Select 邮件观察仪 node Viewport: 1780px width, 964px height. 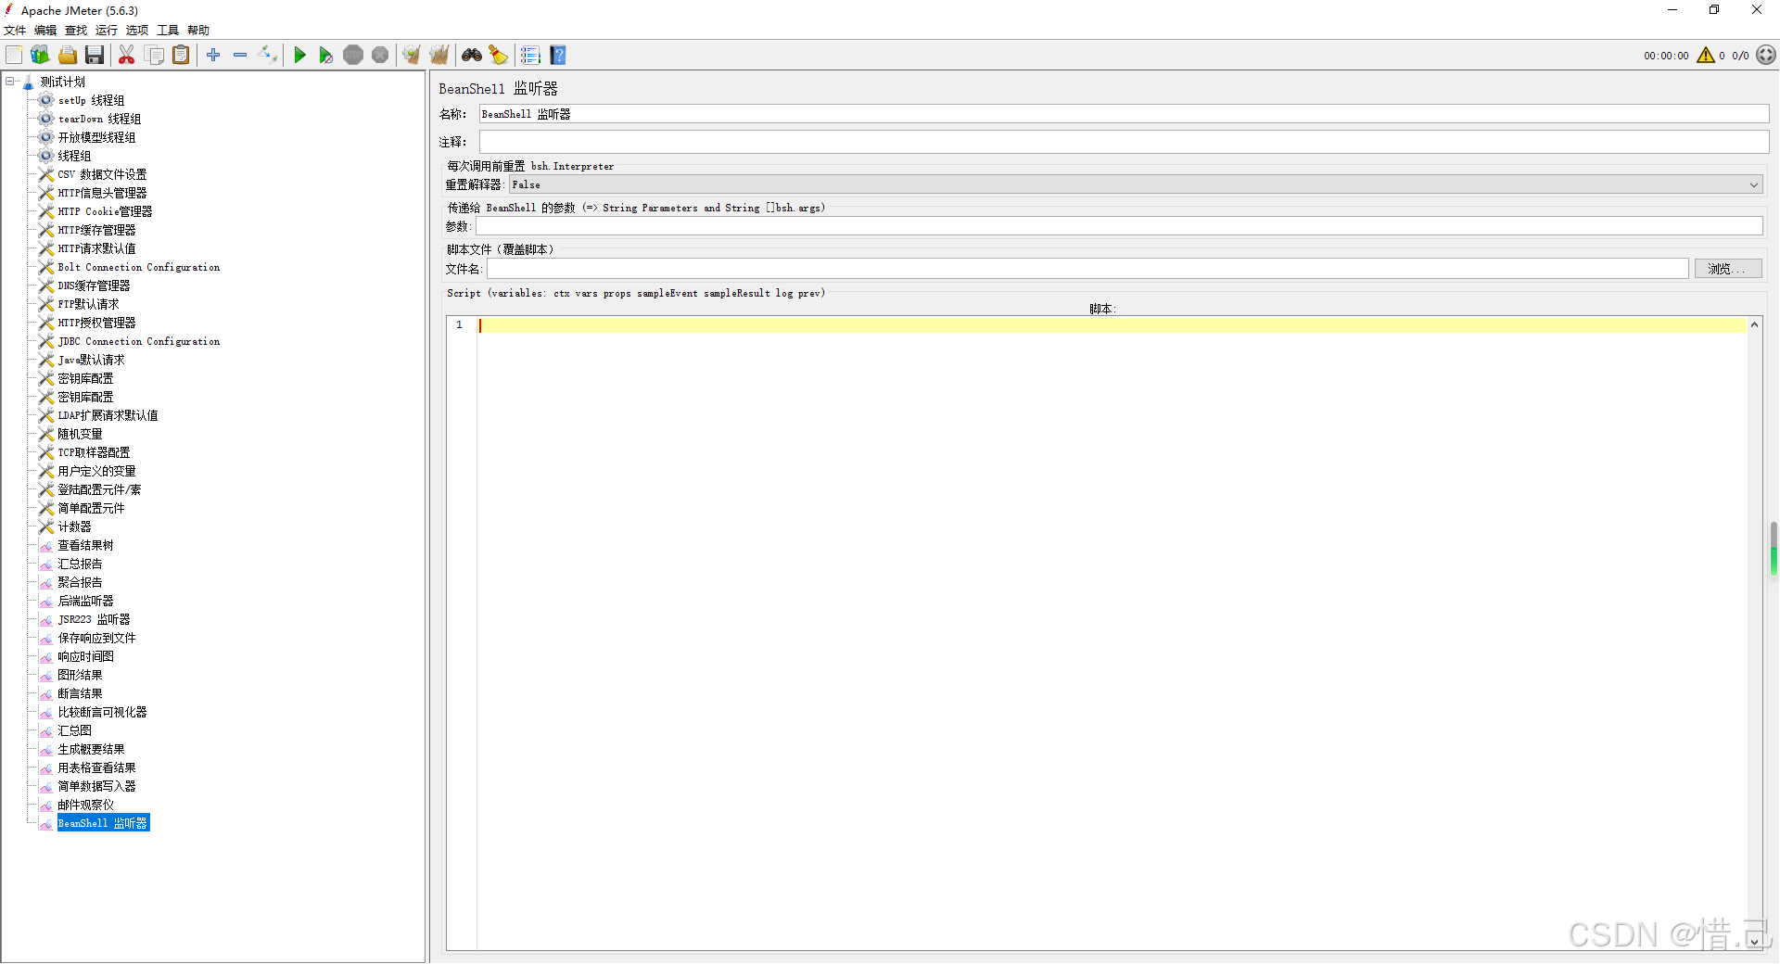[x=85, y=805]
